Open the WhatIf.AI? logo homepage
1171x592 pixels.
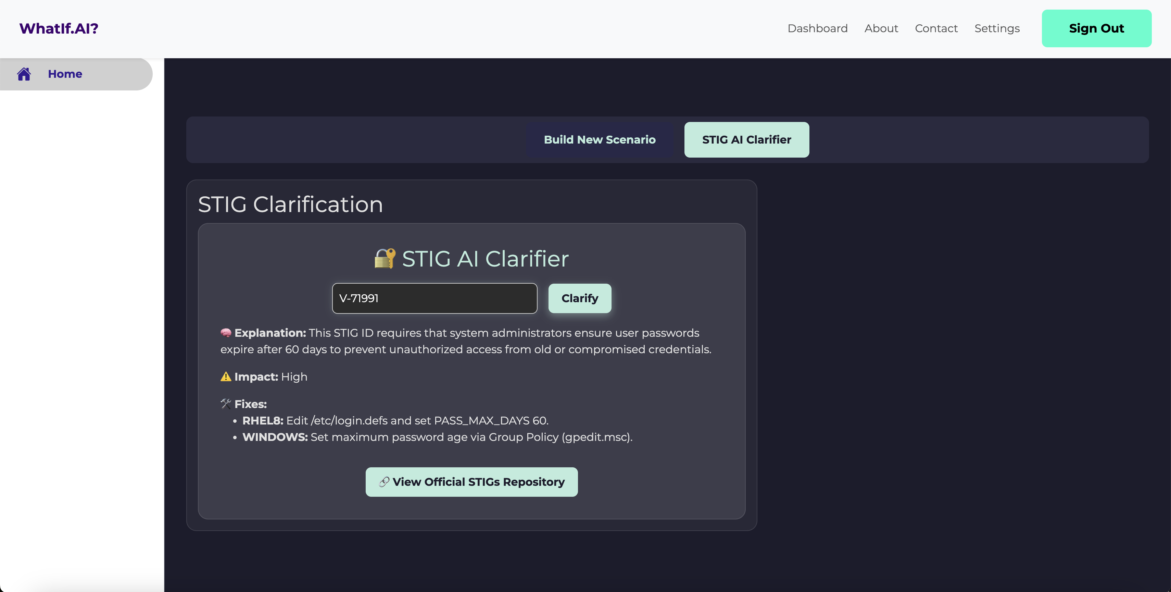59,28
